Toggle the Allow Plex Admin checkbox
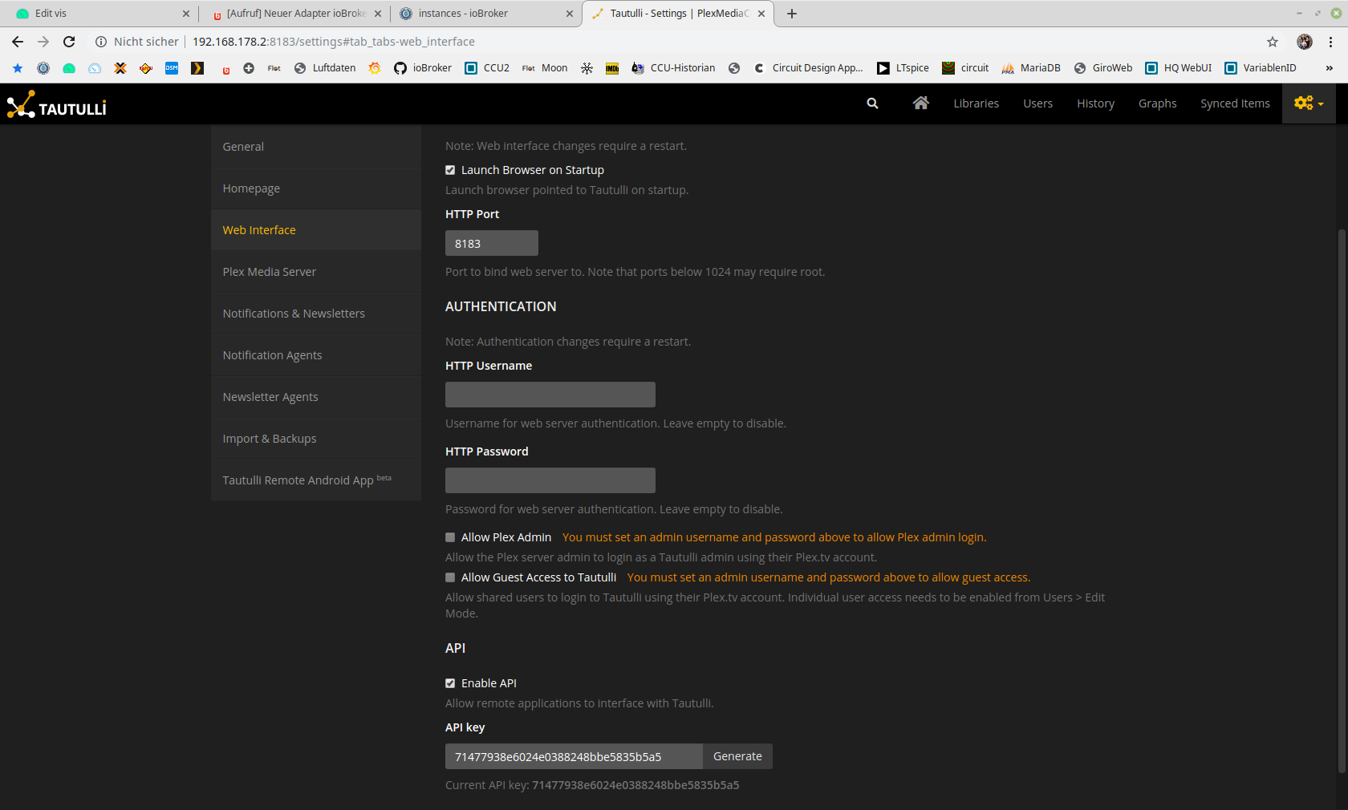Image resolution: width=1348 pixels, height=810 pixels. click(450, 537)
